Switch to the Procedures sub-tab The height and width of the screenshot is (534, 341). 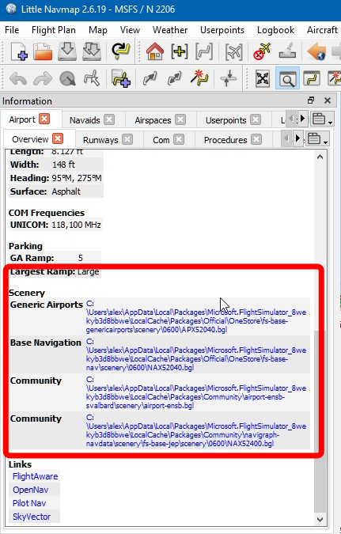[x=225, y=140]
